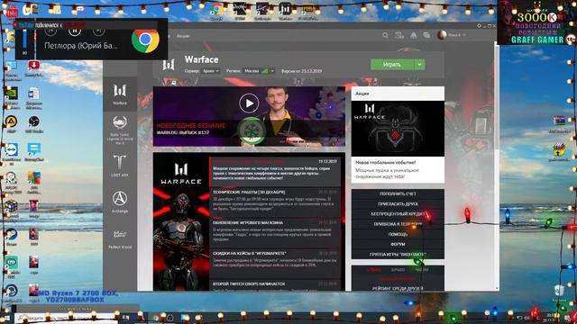
Task: Open the Новое глобальное событие promo text
Action: 385,162
